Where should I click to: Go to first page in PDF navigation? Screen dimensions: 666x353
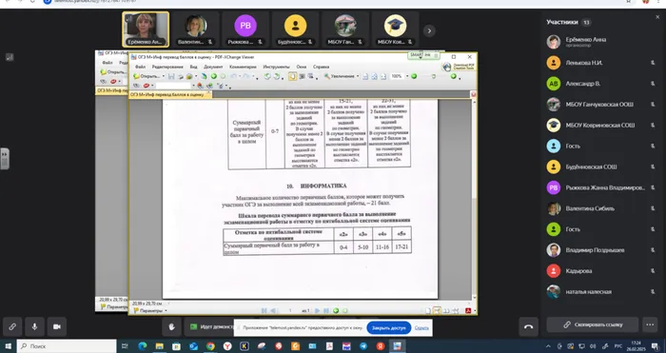264,311
